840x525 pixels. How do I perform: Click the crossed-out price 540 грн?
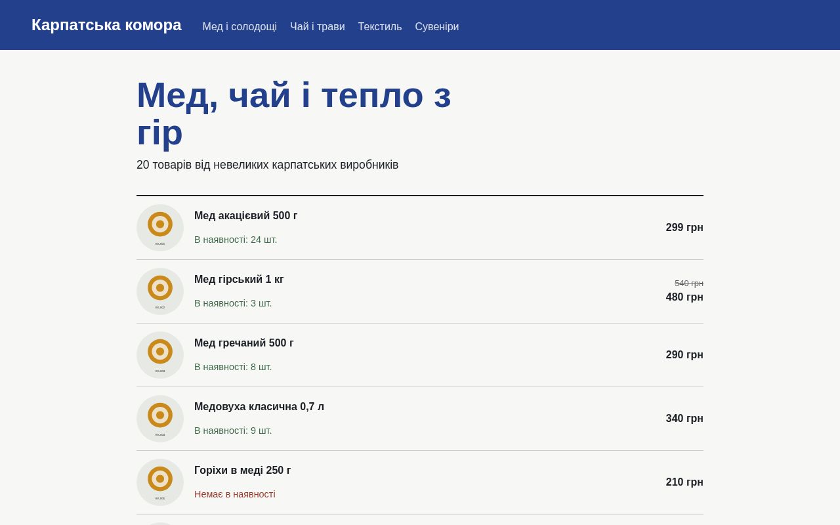tap(689, 283)
